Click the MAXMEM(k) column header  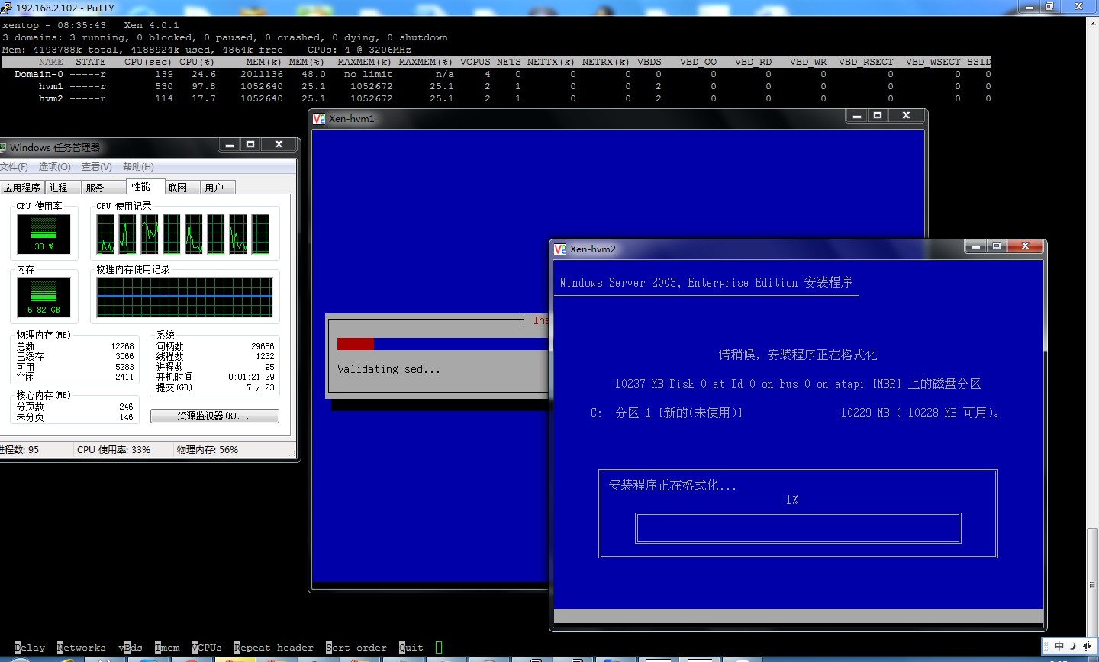(x=365, y=62)
